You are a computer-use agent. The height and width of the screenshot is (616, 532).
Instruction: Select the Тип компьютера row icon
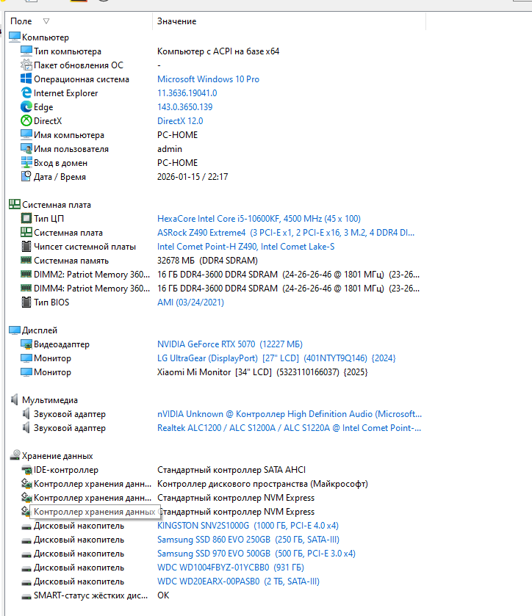coord(26,51)
